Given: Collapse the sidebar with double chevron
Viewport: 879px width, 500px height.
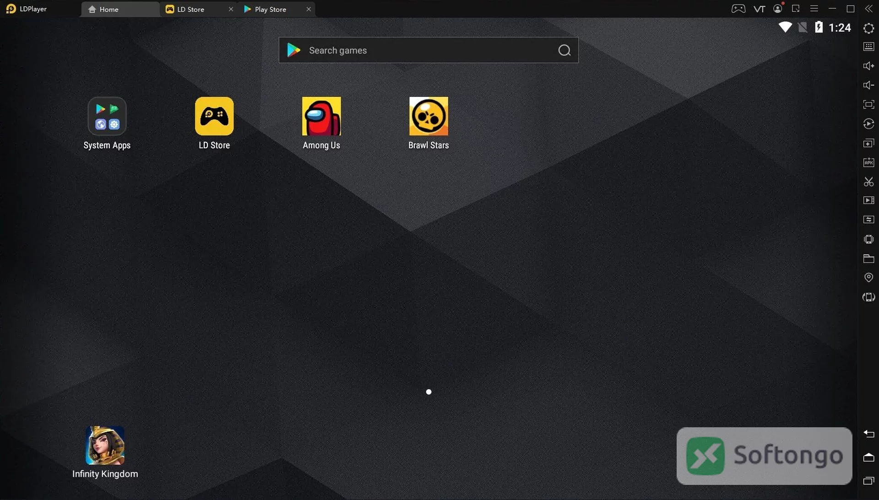Looking at the screenshot, I should [868, 9].
